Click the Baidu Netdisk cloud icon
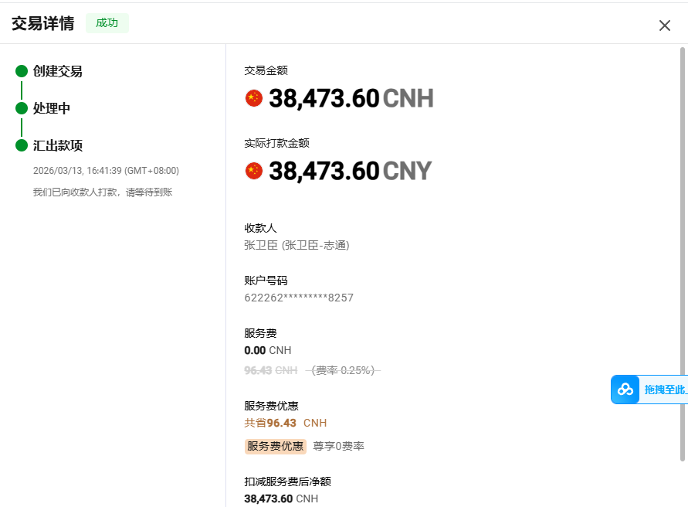The image size is (688, 507). pos(625,390)
